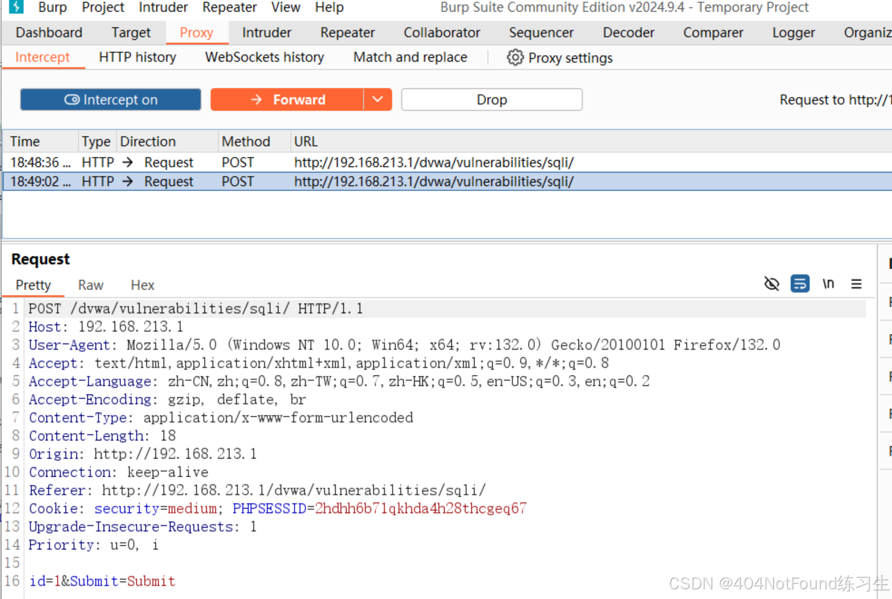Switch to the Comparer tab
Screen dimensions: 892x599
(x=713, y=33)
